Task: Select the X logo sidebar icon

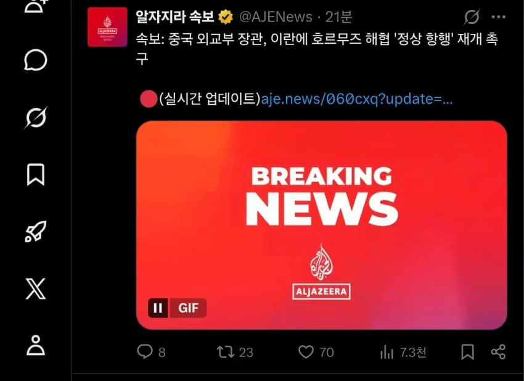Action: 35,289
